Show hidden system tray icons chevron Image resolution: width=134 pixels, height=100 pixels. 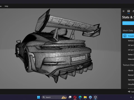tap(131, 97)
